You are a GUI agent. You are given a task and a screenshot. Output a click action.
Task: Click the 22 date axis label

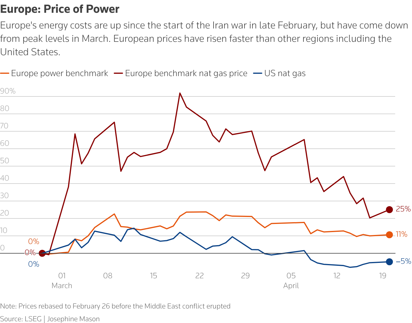200,276
